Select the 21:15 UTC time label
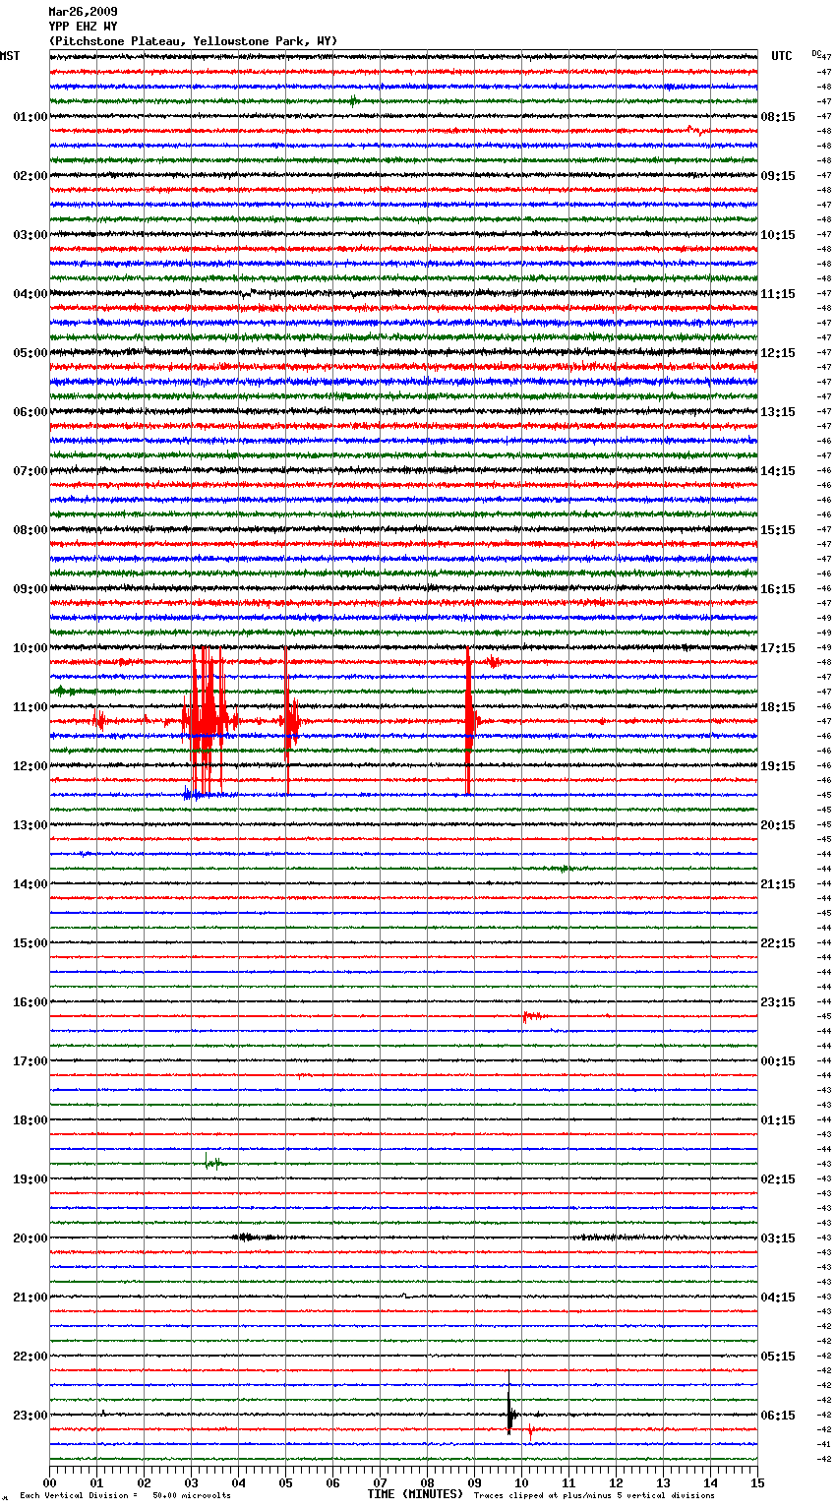Viewport: 836px width, 1509px height. (778, 884)
